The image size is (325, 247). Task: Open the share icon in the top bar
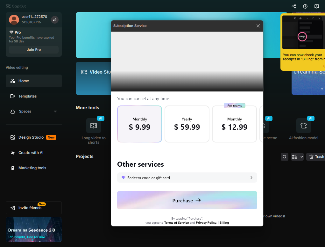pos(293,6)
